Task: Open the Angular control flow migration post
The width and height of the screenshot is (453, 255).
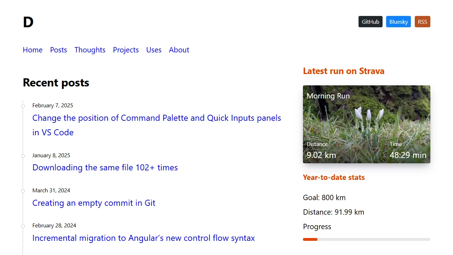Action: point(143,238)
